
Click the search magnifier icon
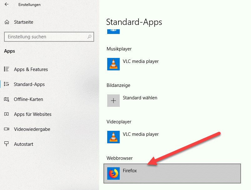coord(89,37)
